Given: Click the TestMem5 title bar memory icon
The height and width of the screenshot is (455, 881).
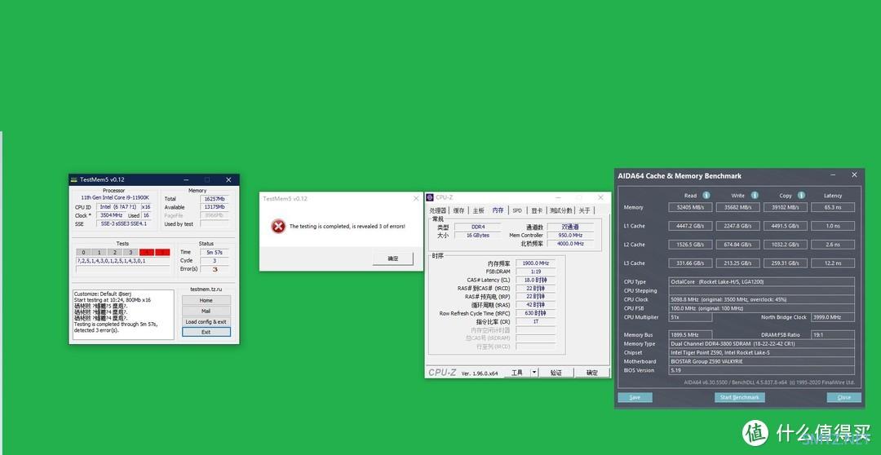Looking at the screenshot, I should (x=73, y=179).
